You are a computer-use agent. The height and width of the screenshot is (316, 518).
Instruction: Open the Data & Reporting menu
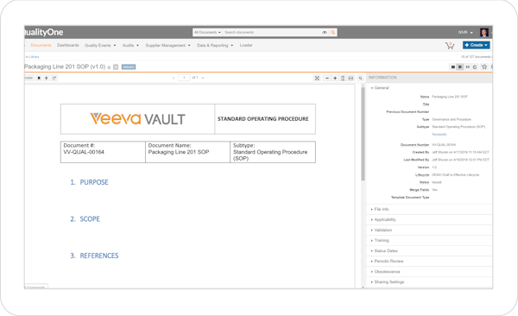215,45
